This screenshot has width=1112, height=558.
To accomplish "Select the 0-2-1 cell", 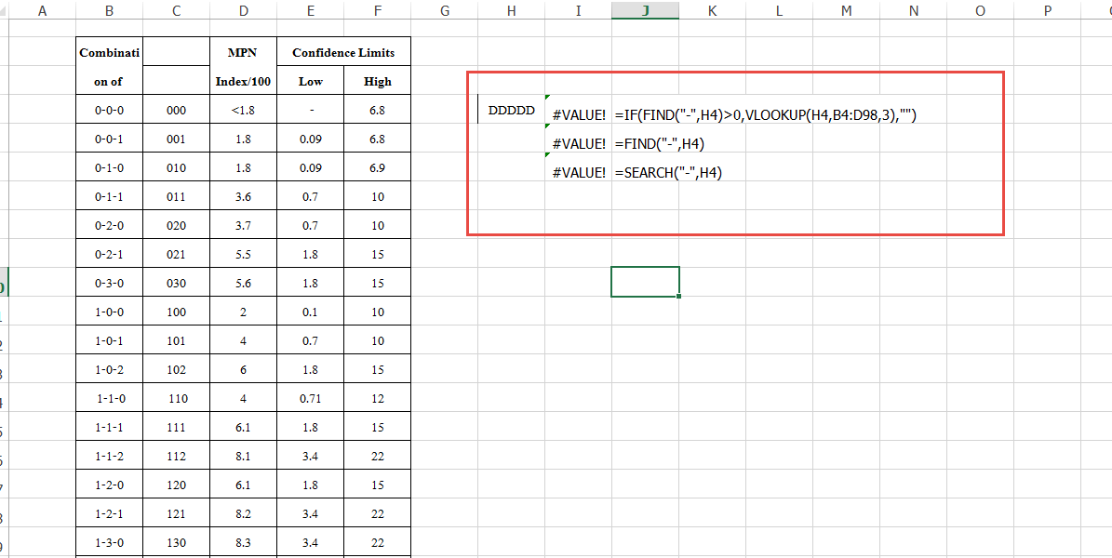I will [x=109, y=254].
